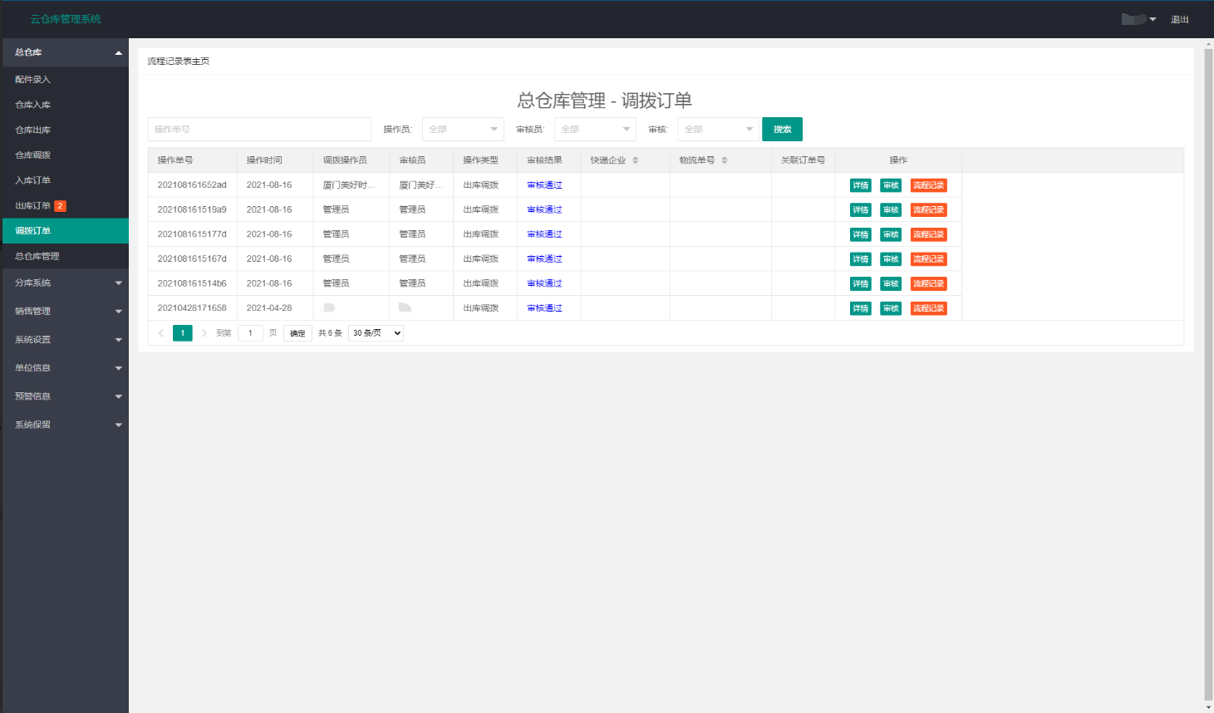Viewport: 1214px width, 713px height.
Task: Click 审核 for order 202108161514b6
Action: (891, 284)
